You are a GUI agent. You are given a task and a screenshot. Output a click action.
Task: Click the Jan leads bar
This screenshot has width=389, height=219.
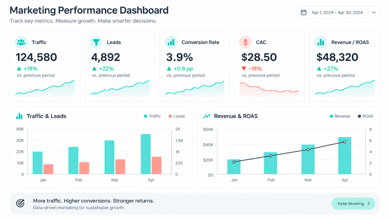48,169
